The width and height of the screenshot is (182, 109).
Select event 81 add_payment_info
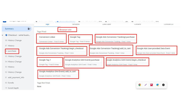click(x=15, y=78)
